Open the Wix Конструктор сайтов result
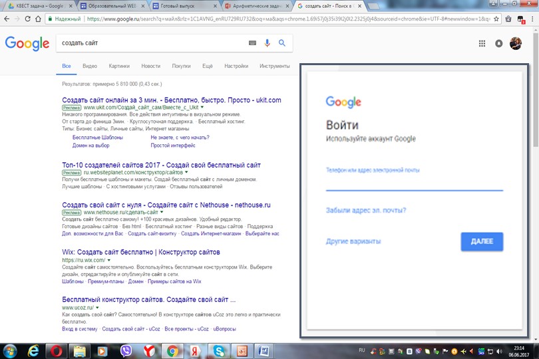This screenshot has height=359, width=539. [x=141, y=252]
